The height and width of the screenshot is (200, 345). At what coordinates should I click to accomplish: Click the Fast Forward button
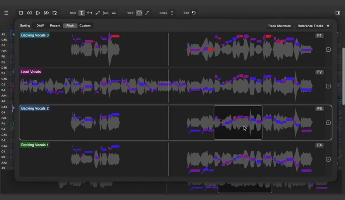pyautogui.click(x=46, y=13)
